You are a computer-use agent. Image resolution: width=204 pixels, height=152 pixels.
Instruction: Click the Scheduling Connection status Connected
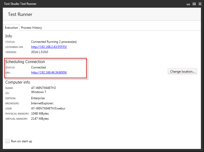click(38, 67)
